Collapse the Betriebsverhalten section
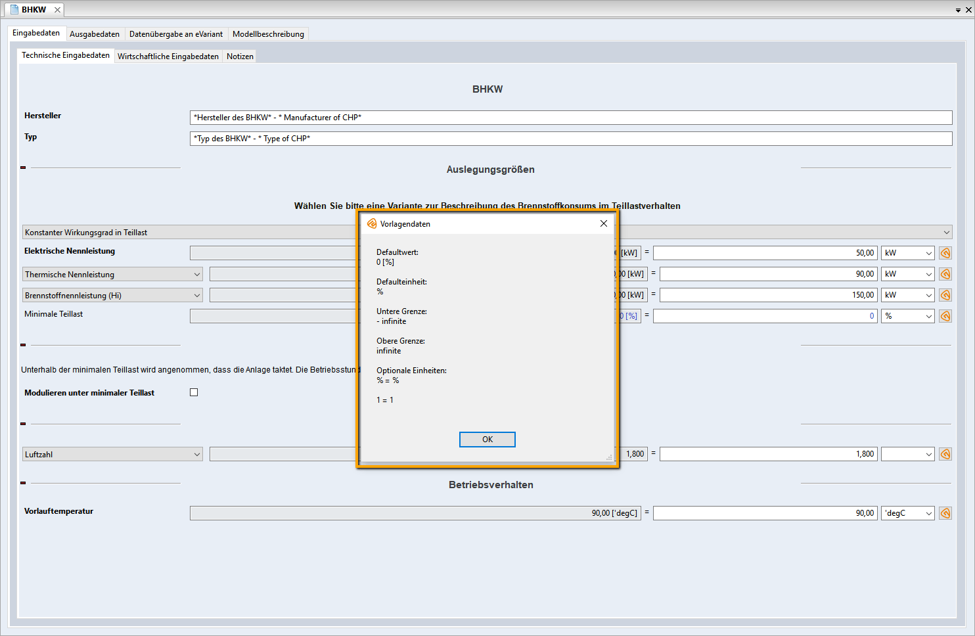975x636 pixels. click(23, 483)
